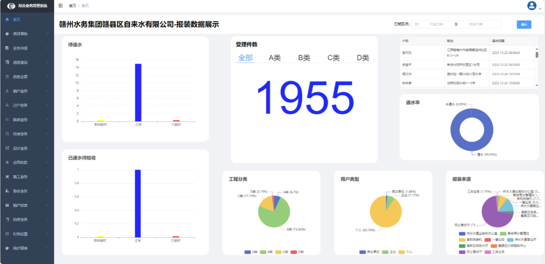
Task: Click the 设计业务 sidebar icon
Action: click(7, 148)
